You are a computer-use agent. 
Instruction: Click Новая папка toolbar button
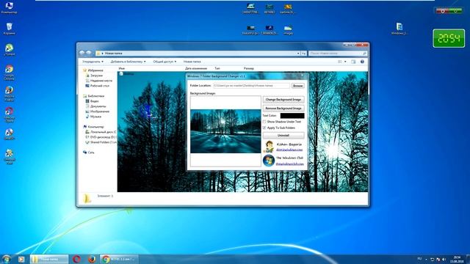coord(192,62)
